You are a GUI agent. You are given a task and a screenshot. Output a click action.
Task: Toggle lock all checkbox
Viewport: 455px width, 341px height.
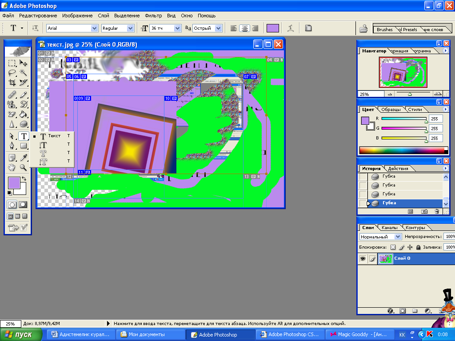(x=419, y=247)
